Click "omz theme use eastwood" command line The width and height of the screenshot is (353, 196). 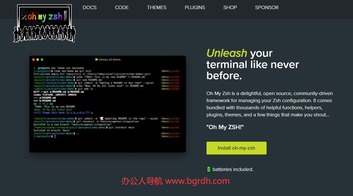click(68, 68)
